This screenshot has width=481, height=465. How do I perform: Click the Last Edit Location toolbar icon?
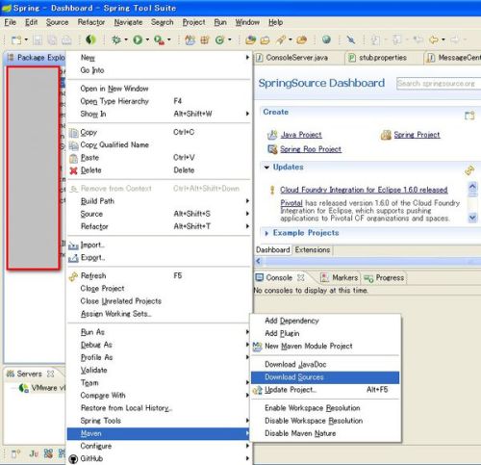tap(418, 39)
